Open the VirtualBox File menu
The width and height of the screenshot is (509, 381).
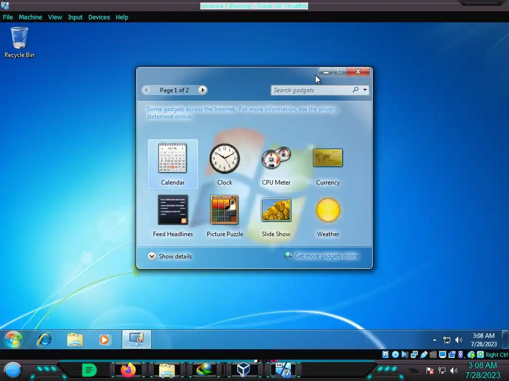pos(8,17)
